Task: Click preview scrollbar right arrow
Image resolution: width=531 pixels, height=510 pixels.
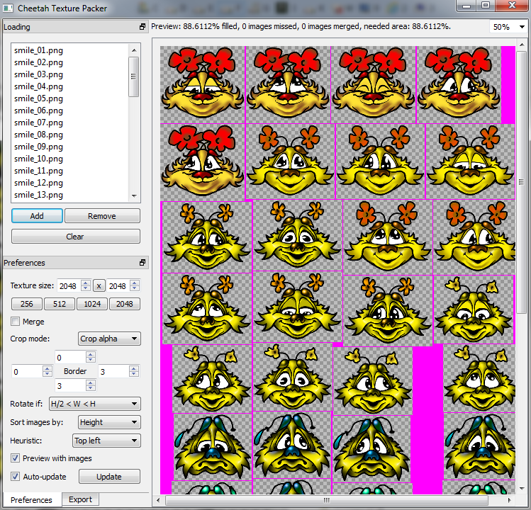Action: pyautogui.click(x=510, y=500)
